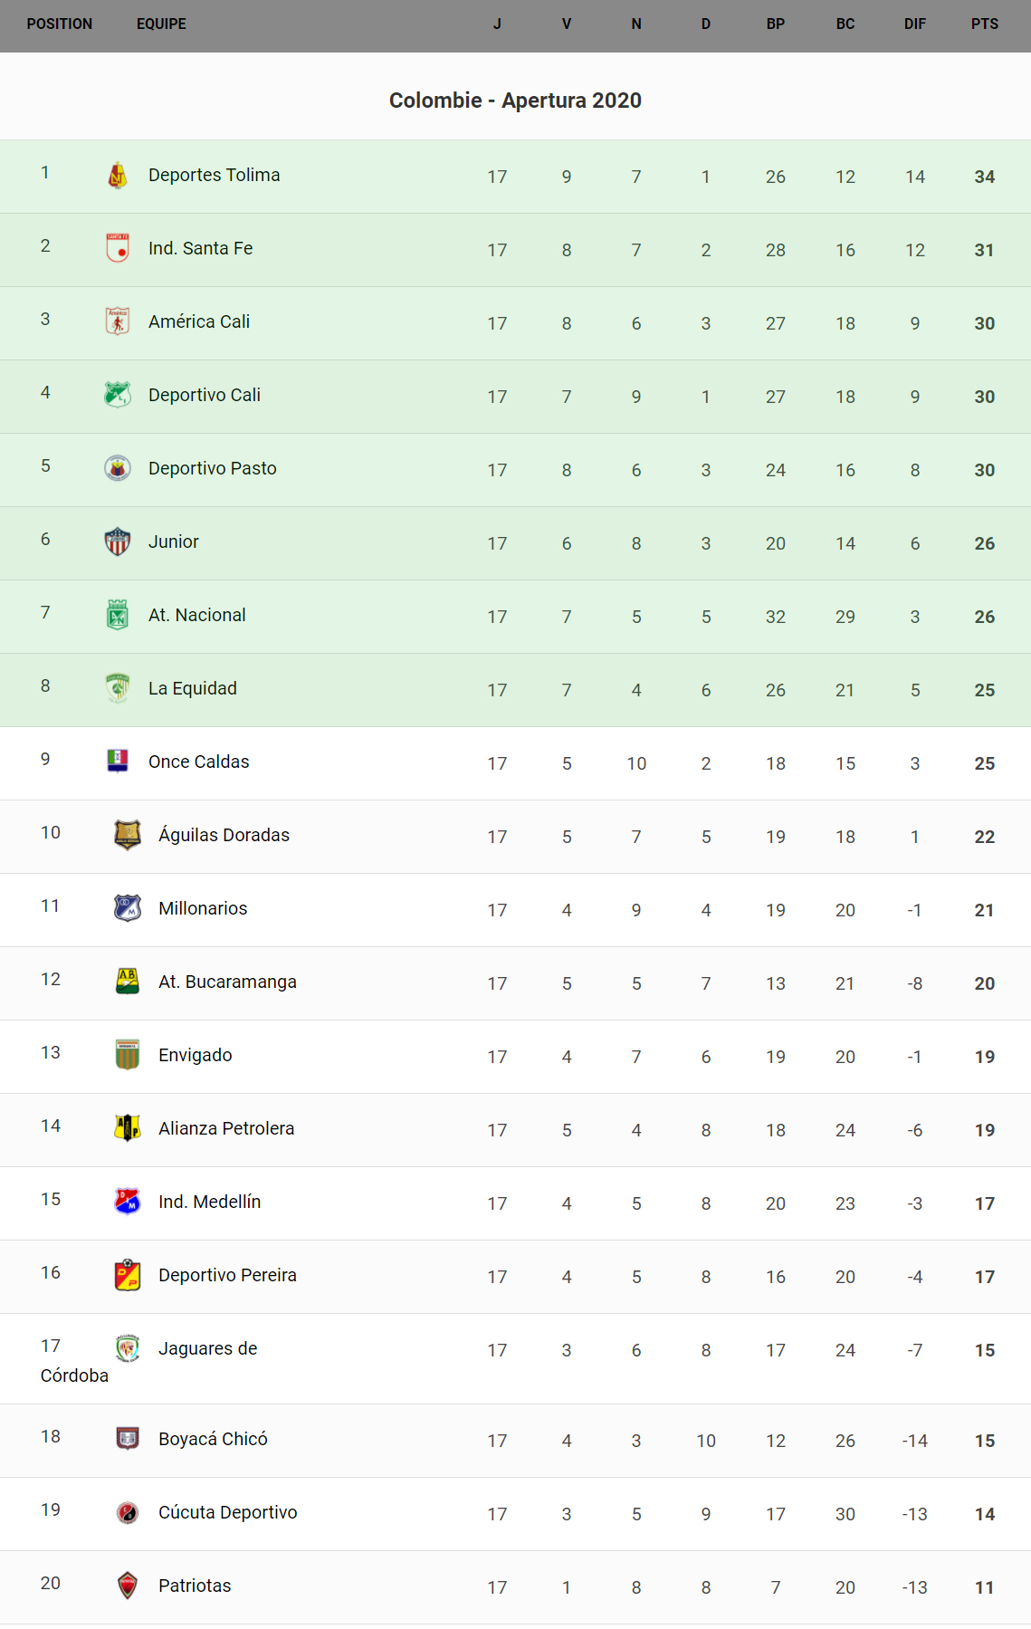Click the PTS column header
The height and width of the screenshot is (1629, 1031).
point(985,24)
